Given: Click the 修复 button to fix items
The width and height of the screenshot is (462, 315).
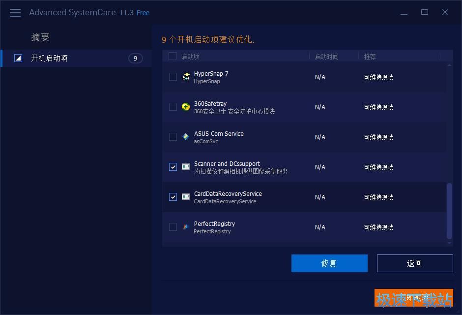Looking at the screenshot, I should 329,263.
